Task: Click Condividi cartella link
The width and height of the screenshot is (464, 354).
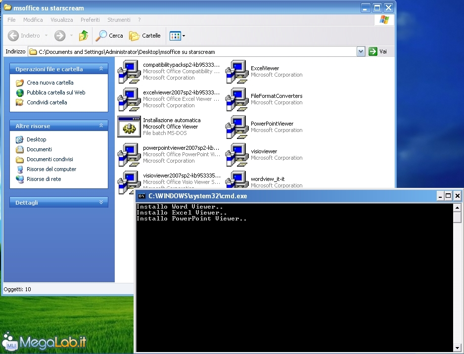Action: click(47, 102)
